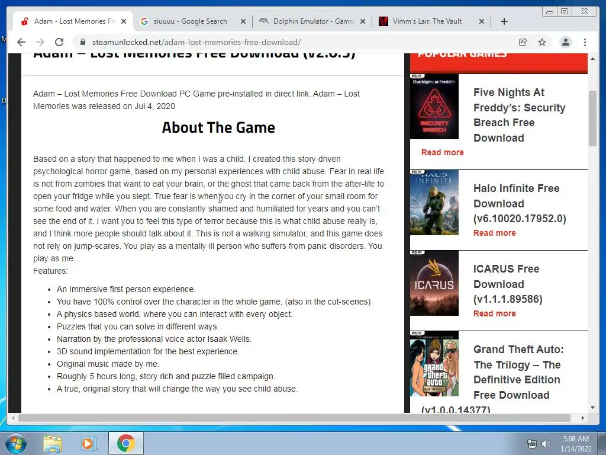This screenshot has width=606, height=455.
Task: Click 'Narration by the professional voice actor' bullet
Action: pyautogui.click(x=154, y=339)
